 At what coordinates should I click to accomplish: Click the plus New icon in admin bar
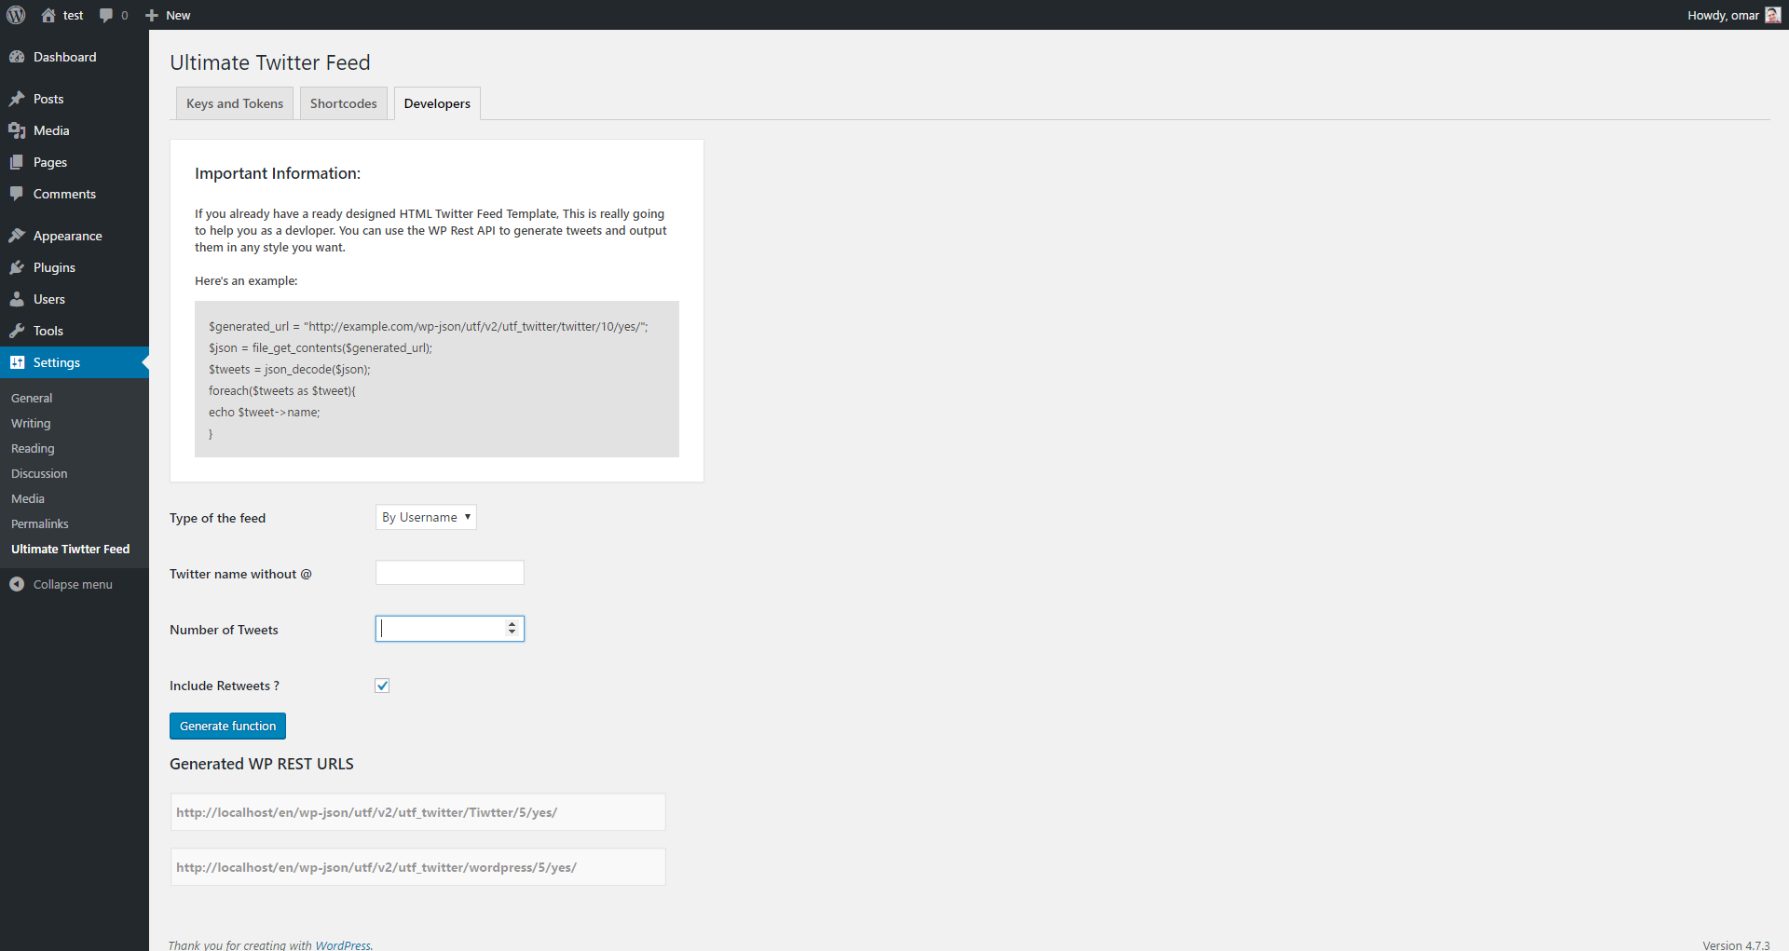pos(152,16)
